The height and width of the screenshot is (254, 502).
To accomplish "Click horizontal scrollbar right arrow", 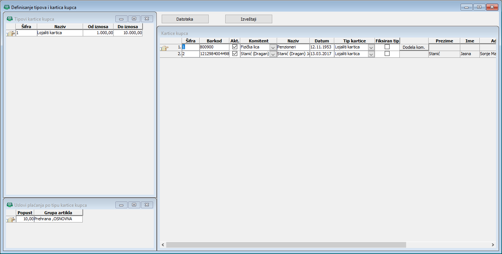I will 493,245.
